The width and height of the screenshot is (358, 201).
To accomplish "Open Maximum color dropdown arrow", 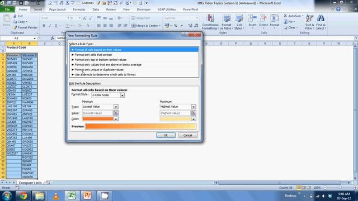I will coord(194,119).
